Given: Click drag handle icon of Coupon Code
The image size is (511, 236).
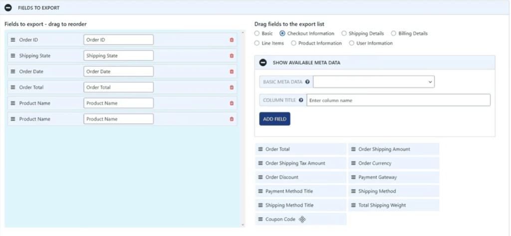Looking at the screenshot, I should pyautogui.click(x=260, y=220).
